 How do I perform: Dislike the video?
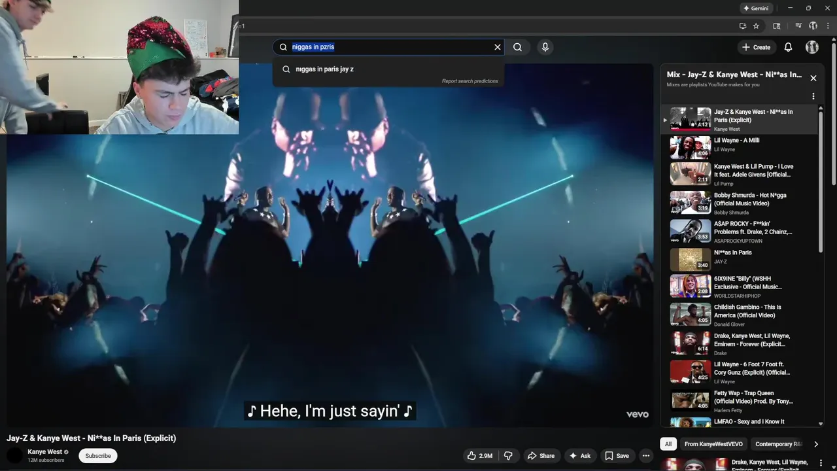click(x=508, y=456)
